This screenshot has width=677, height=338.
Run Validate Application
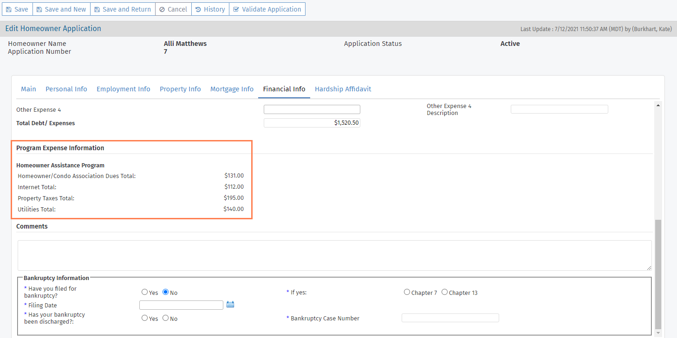(x=267, y=9)
